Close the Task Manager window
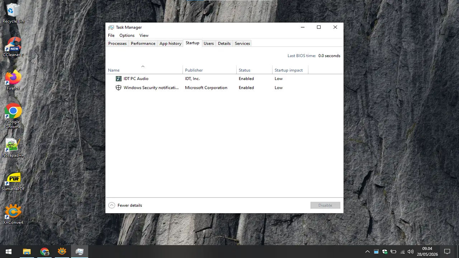459x258 pixels. click(x=335, y=27)
